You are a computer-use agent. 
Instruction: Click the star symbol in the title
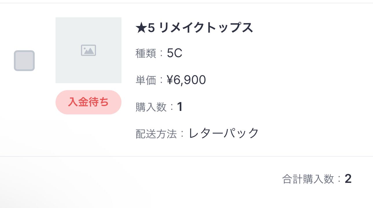tap(141, 28)
